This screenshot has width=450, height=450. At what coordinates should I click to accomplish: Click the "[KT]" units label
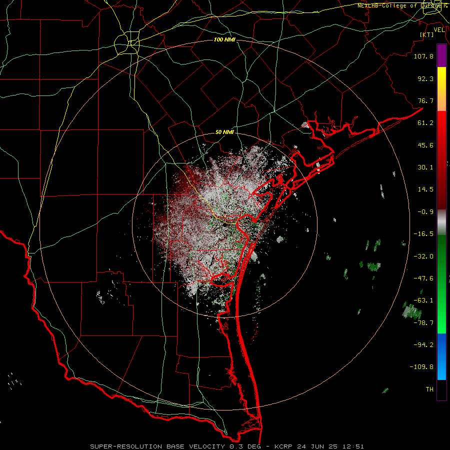pyautogui.click(x=427, y=34)
